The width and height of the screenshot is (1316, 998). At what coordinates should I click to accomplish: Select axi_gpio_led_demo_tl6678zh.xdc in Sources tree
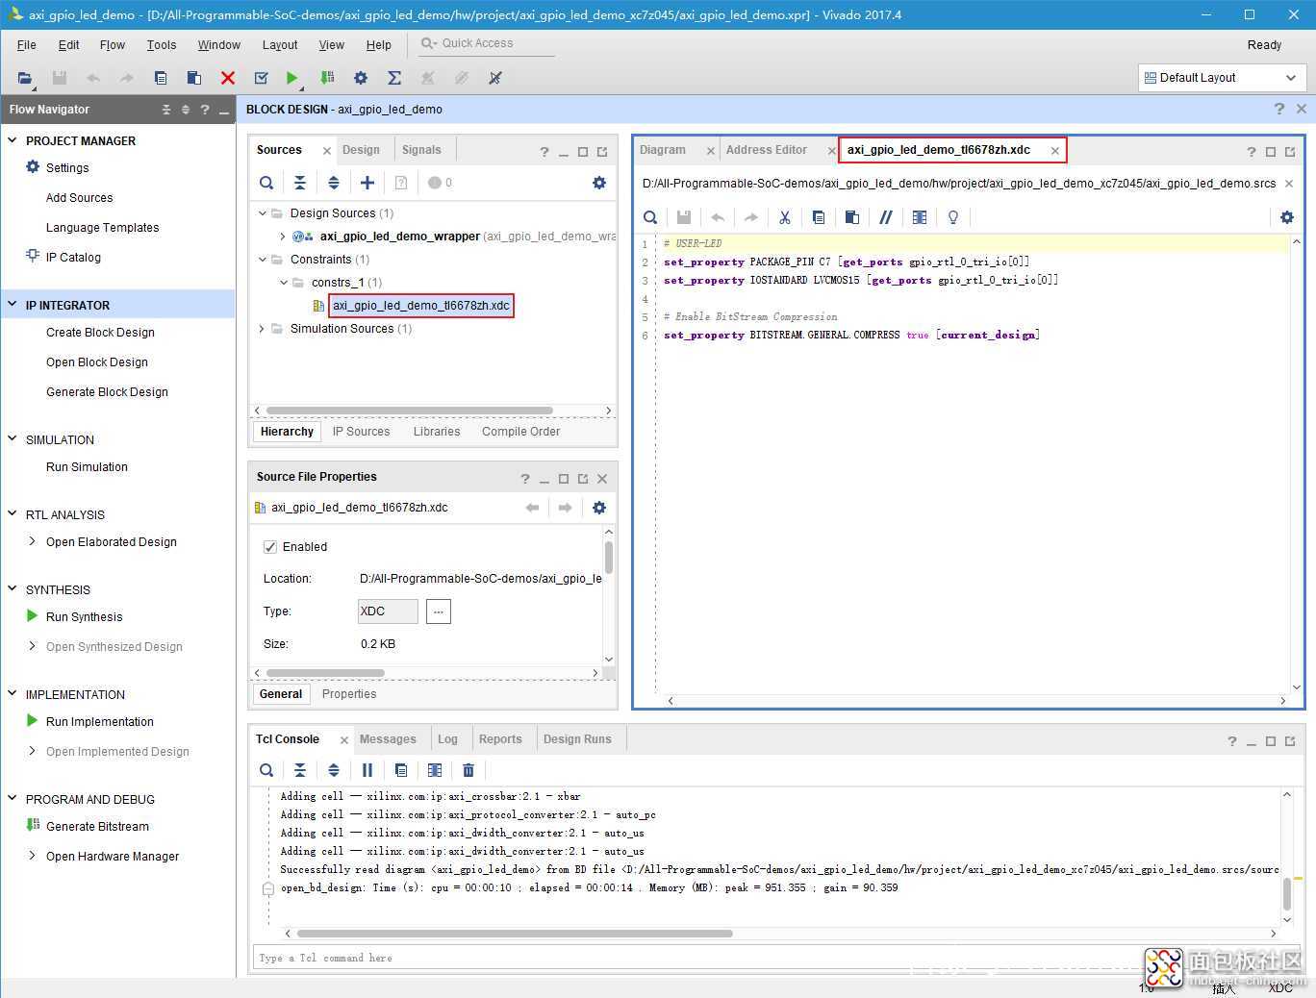click(x=420, y=306)
